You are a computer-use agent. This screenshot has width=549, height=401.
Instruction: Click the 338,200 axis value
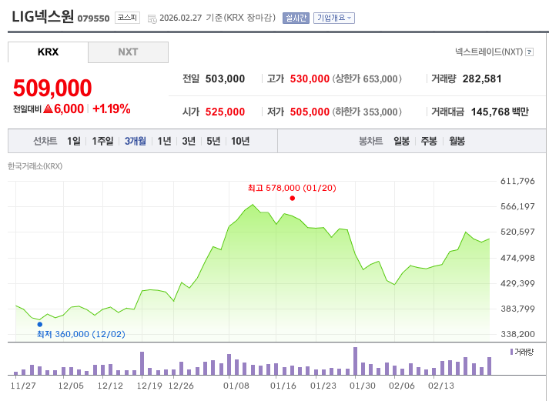point(517,334)
